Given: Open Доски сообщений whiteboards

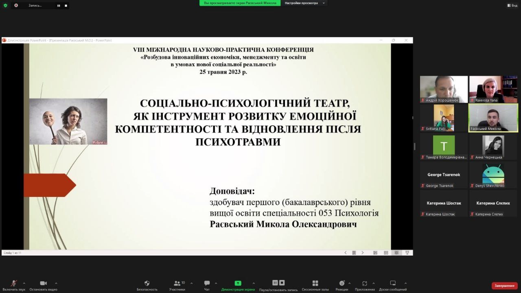Looking at the screenshot, I should (x=393, y=283).
